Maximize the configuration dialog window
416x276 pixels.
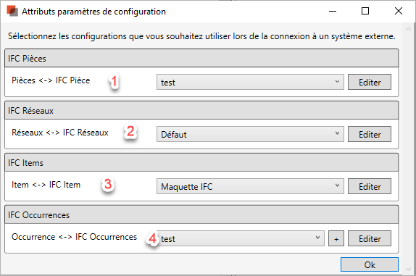coord(365,11)
